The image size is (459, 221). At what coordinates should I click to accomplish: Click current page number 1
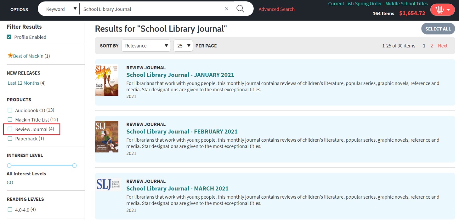click(x=424, y=46)
